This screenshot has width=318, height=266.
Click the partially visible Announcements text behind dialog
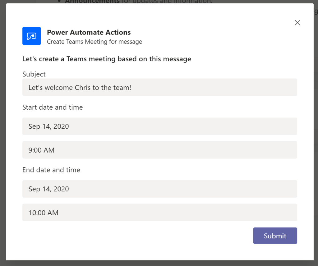(x=92, y=2)
